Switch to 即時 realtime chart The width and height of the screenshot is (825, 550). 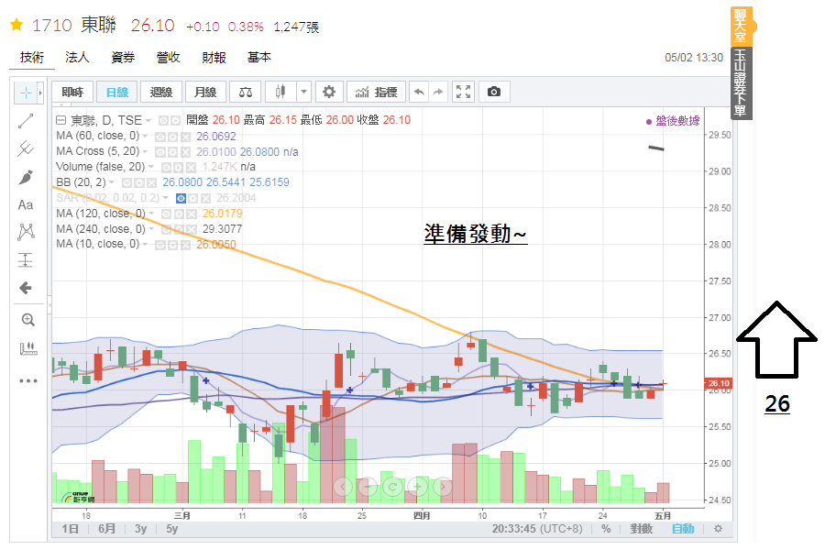(72, 92)
